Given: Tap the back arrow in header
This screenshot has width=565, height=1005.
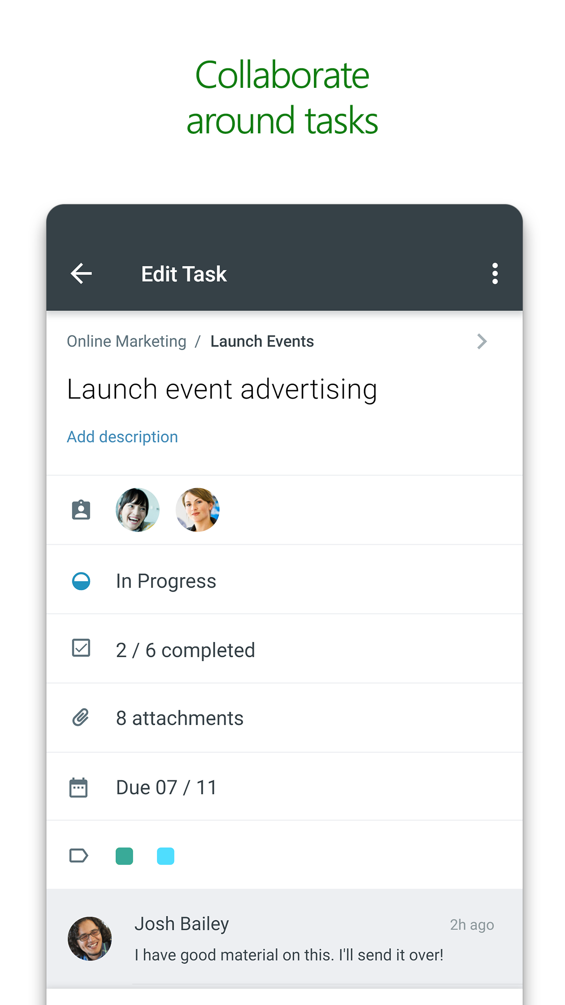Looking at the screenshot, I should [x=81, y=274].
